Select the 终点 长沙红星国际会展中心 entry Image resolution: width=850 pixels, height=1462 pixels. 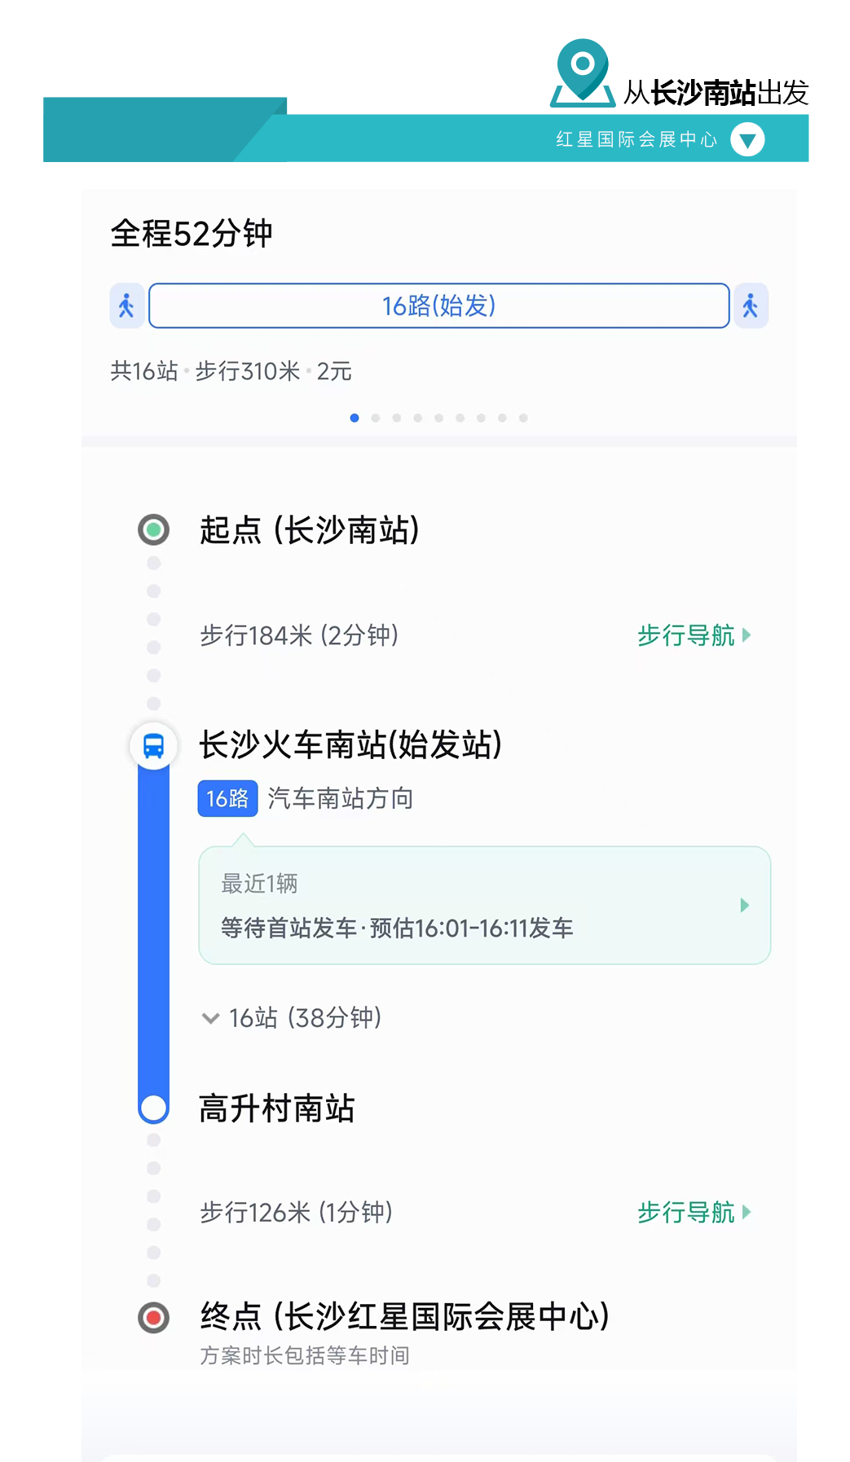tap(404, 1316)
